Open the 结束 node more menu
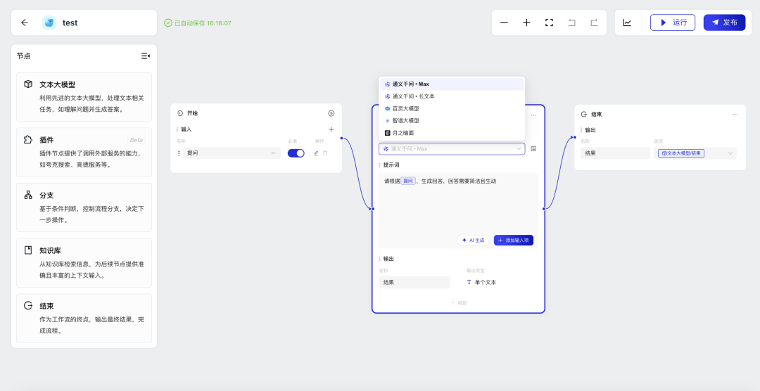Image resolution: width=760 pixels, height=391 pixels. pos(735,115)
